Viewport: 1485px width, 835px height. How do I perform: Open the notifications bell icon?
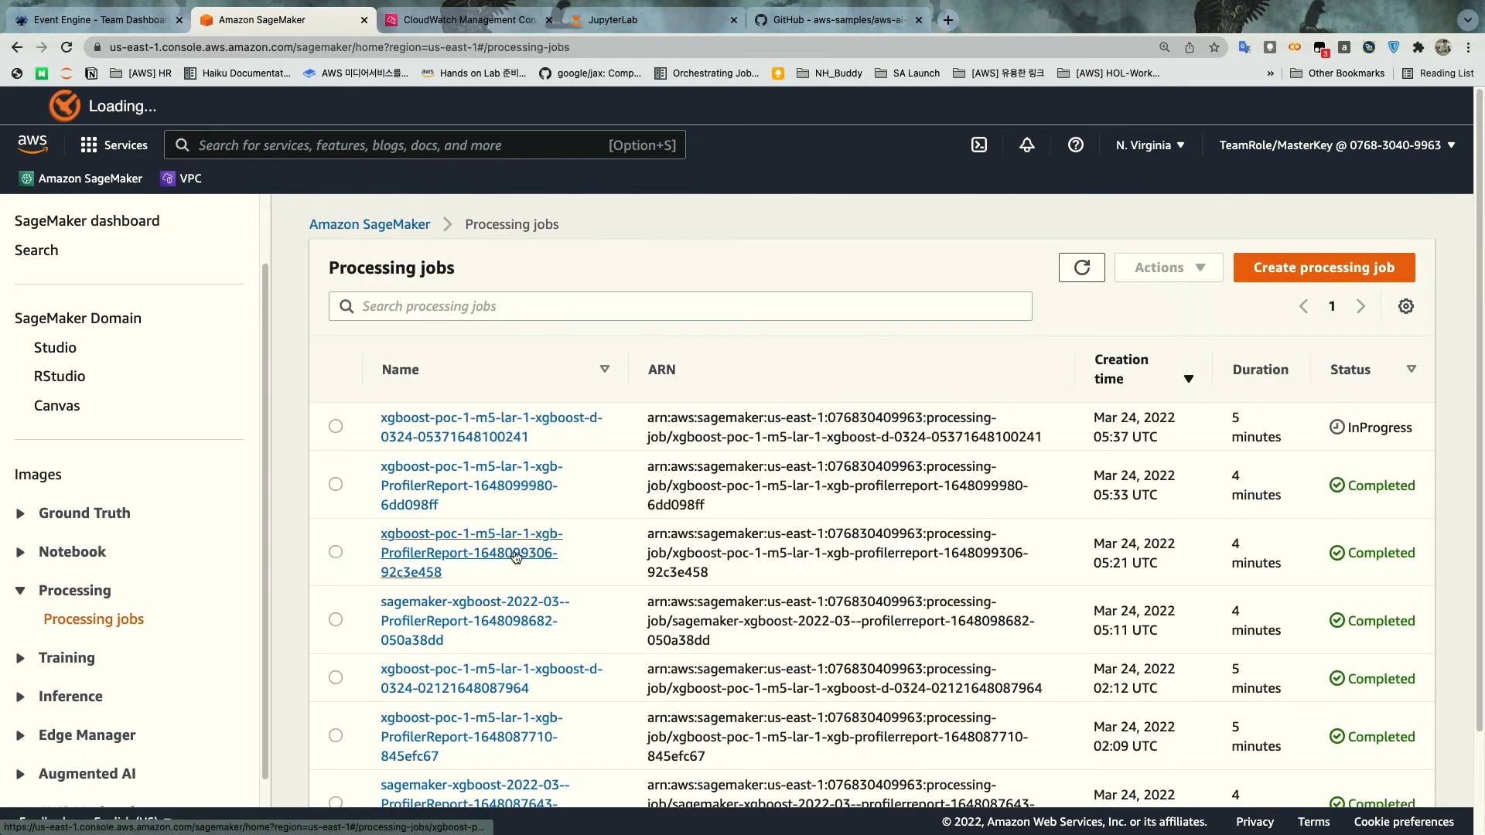[1027, 145]
